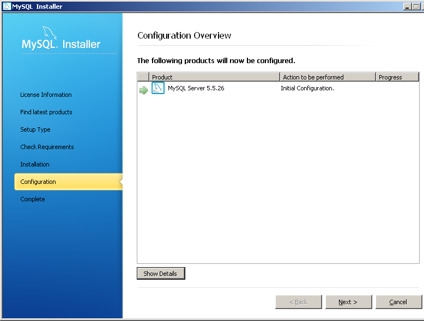Select the License Information step
The width and height of the screenshot is (424, 321).
click(46, 95)
